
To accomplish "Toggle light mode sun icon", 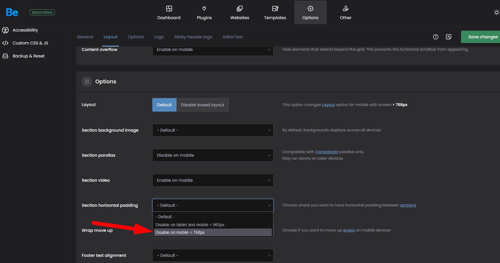I will click(497, 12).
